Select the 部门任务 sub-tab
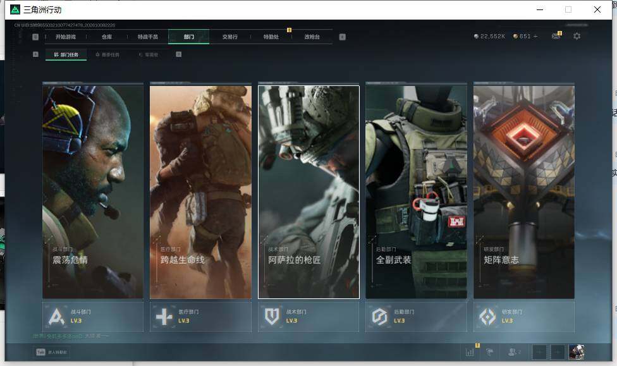617x366 pixels. [x=66, y=55]
